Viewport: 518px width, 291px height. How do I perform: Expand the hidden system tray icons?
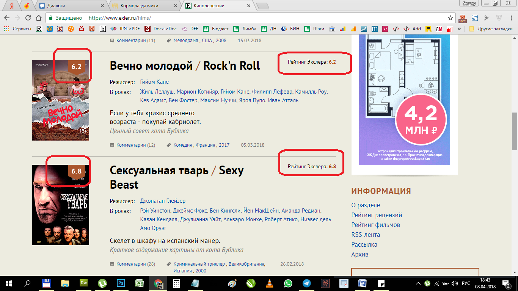pyautogui.click(x=418, y=283)
